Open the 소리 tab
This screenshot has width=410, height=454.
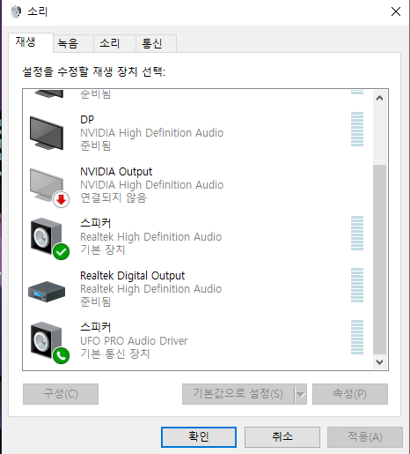point(110,43)
